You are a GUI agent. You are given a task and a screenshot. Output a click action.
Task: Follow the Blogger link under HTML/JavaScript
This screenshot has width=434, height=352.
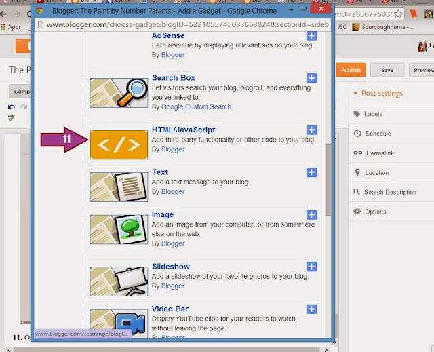(173, 149)
